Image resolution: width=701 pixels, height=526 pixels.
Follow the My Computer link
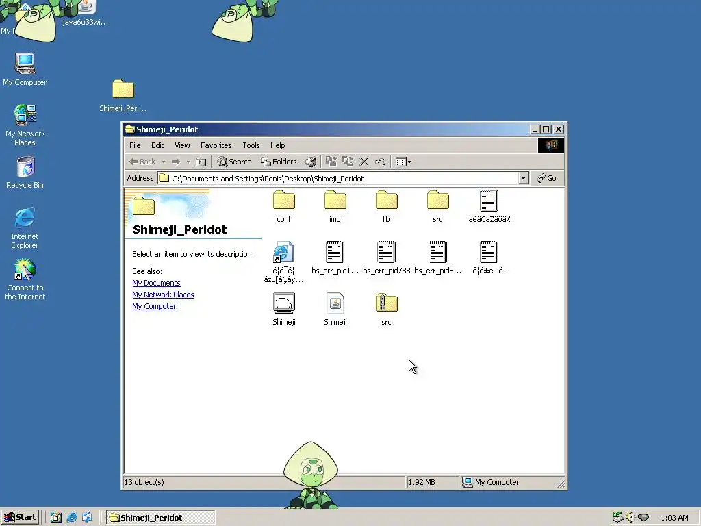tap(154, 306)
